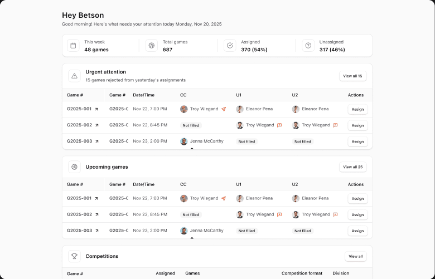Click 370 (54%) assigned value
This screenshot has width=435, height=279.
point(254,50)
